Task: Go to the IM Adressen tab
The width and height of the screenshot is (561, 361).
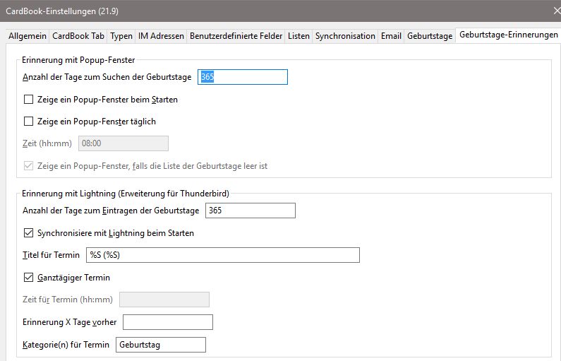Action: tap(161, 36)
